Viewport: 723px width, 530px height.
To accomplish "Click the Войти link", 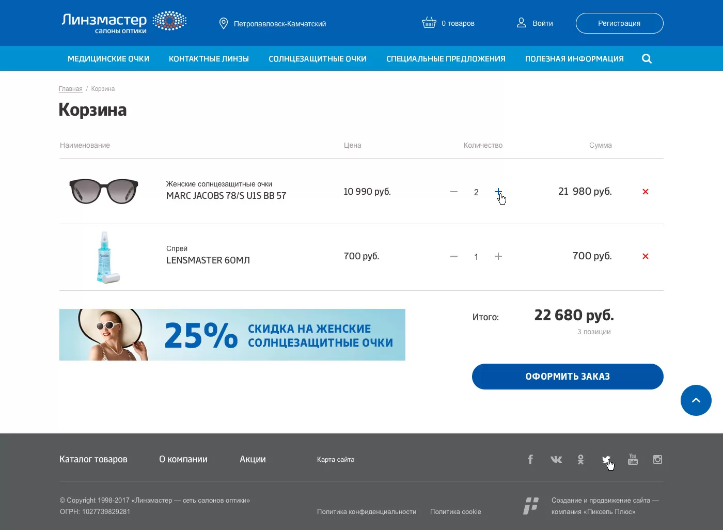I will (542, 23).
